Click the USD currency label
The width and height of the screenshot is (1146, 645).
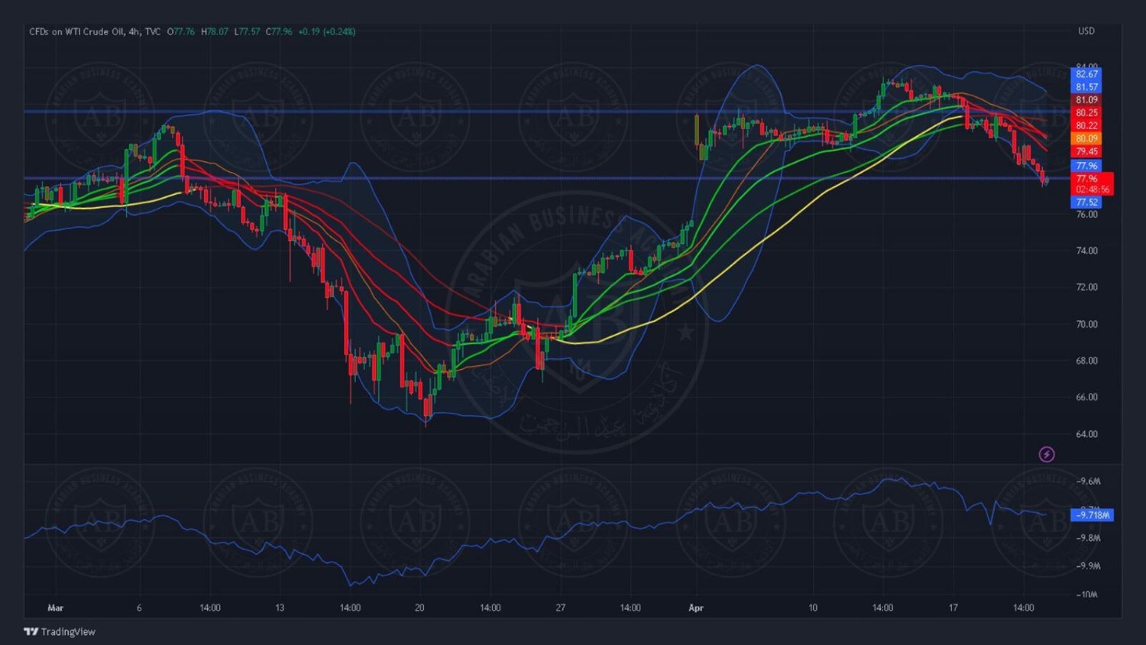[1086, 31]
